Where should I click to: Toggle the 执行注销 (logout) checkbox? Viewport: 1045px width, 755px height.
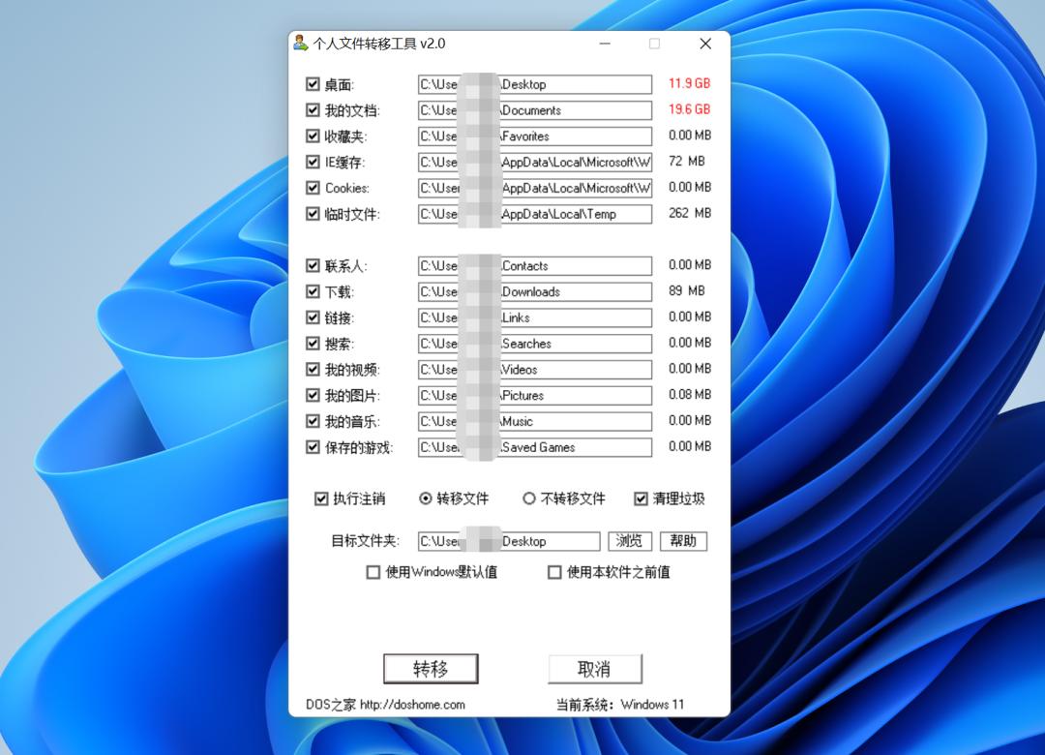tap(320, 498)
